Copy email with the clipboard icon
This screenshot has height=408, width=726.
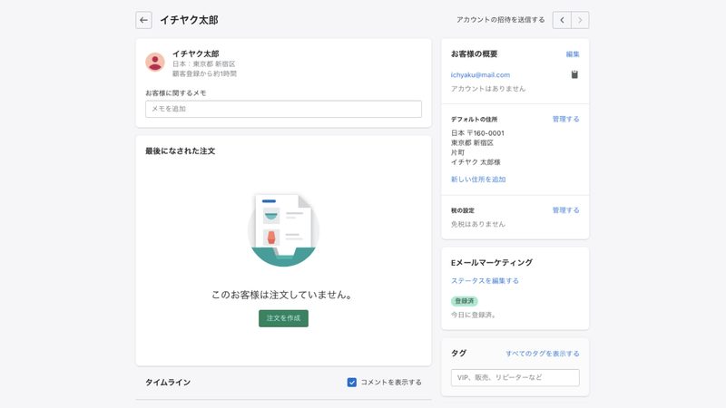574,74
